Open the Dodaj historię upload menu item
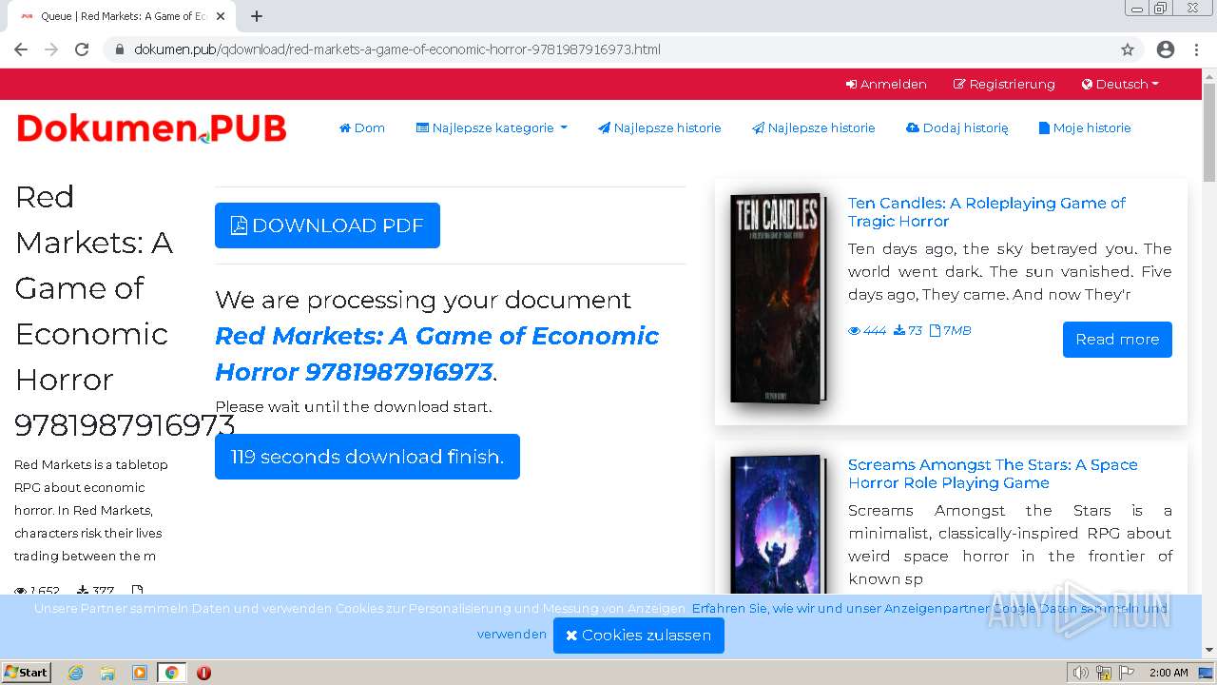The width and height of the screenshot is (1217, 685). click(x=957, y=127)
